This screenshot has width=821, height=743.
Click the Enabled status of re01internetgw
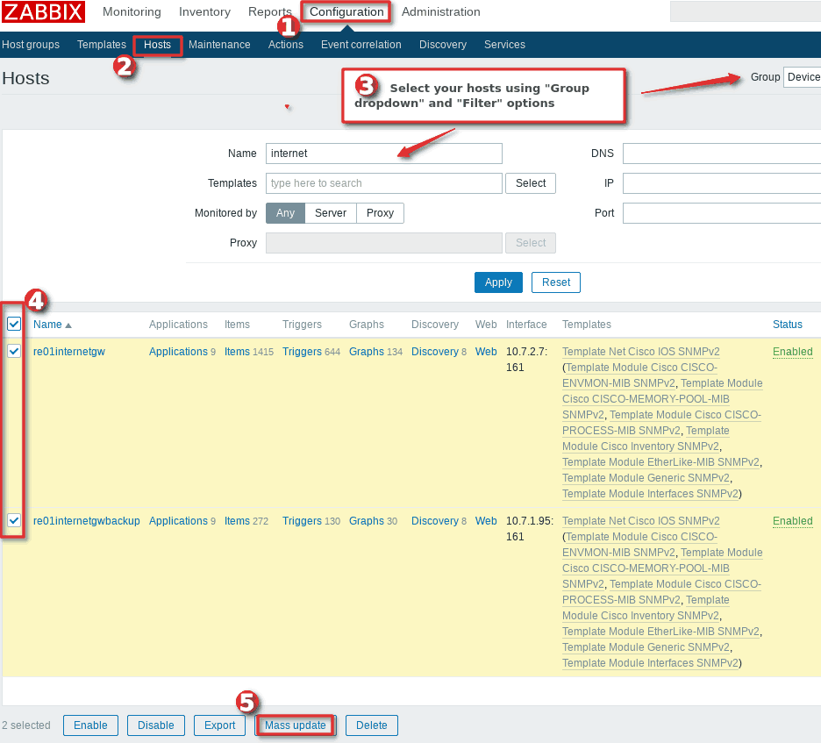(x=792, y=352)
